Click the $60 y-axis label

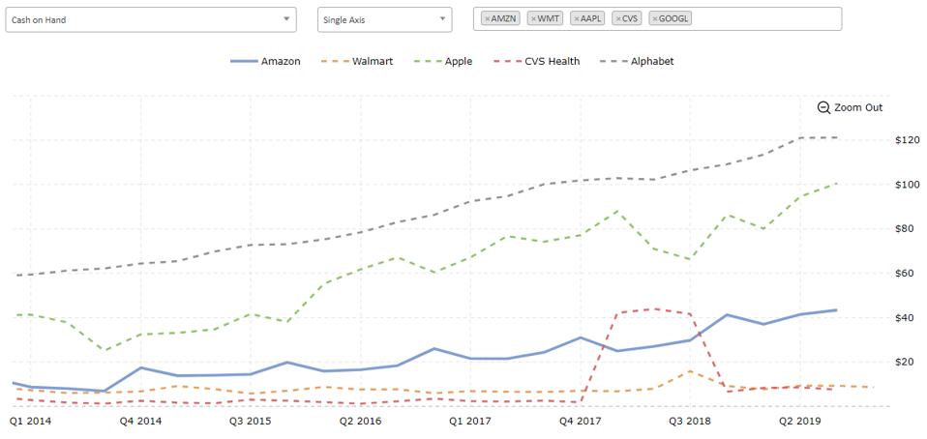[x=905, y=273]
